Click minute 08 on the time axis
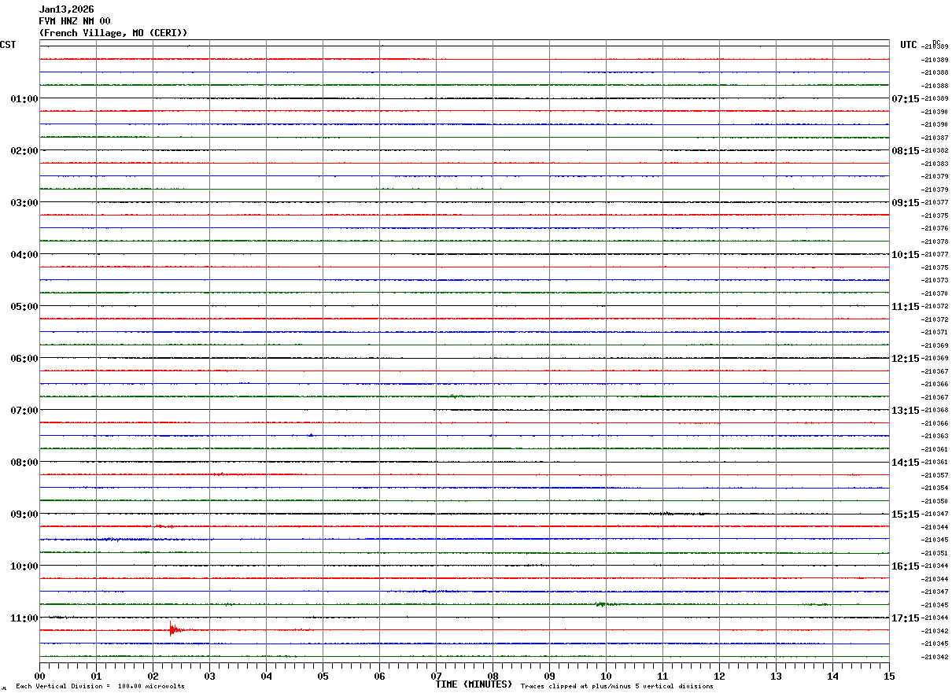The width and height of the screenshot is (952, 697). click(493, 676)
